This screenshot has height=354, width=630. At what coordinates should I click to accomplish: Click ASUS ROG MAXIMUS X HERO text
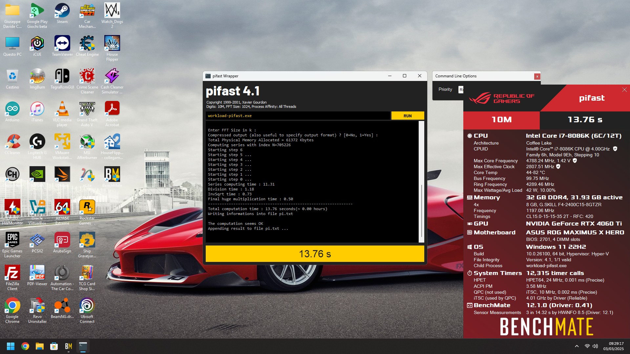575,232
